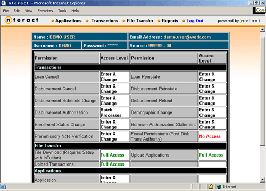Screen dimensions: 266x191
Task: Go to the Transactions section
Action: (105, 21)
